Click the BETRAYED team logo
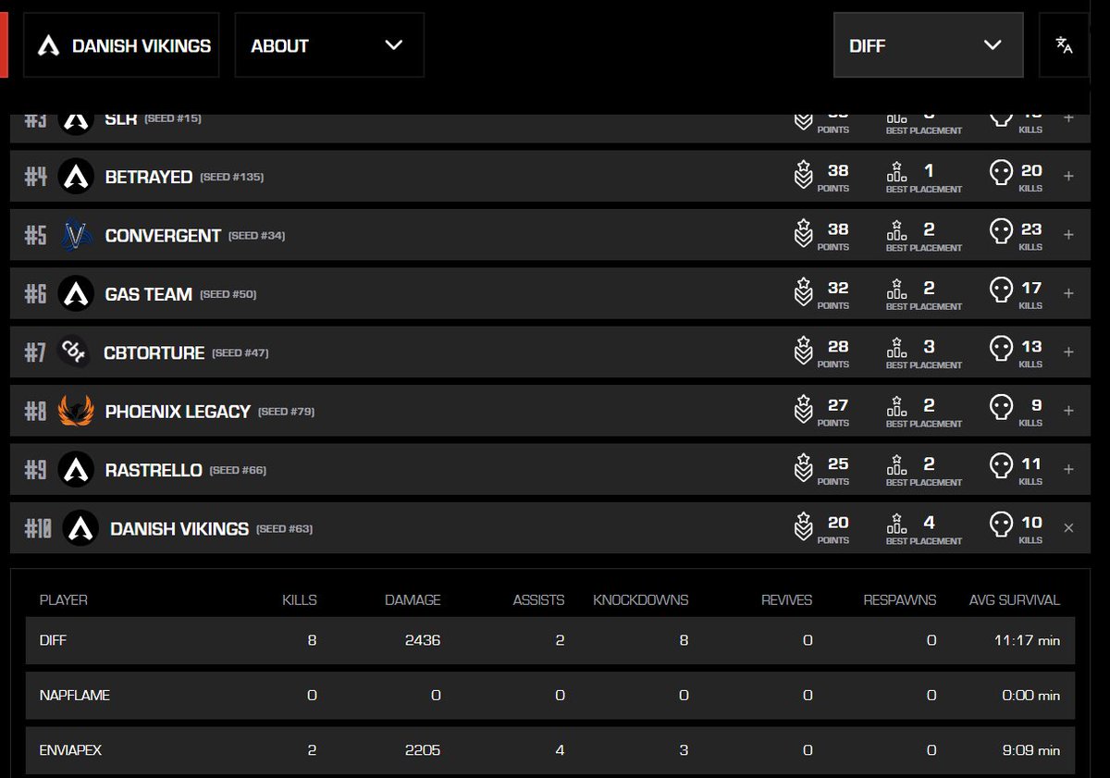 pos(76,176)
